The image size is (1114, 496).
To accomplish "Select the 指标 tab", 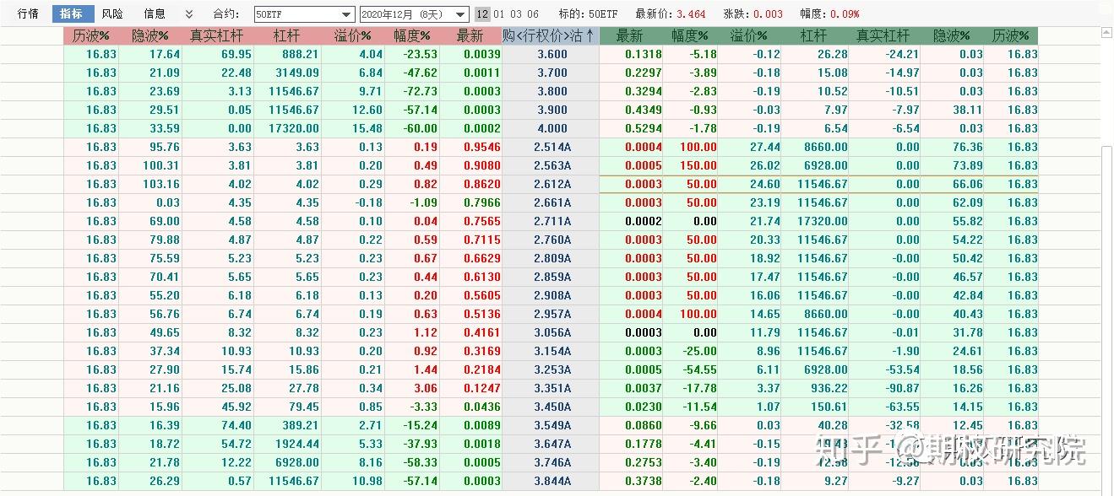I will coord(70,13).
